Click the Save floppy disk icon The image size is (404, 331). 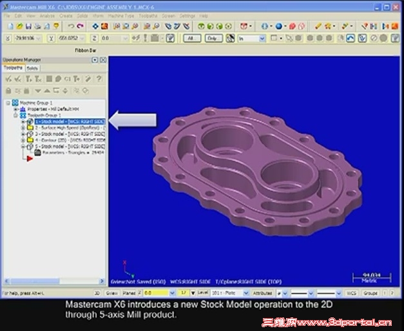(28, 26)
